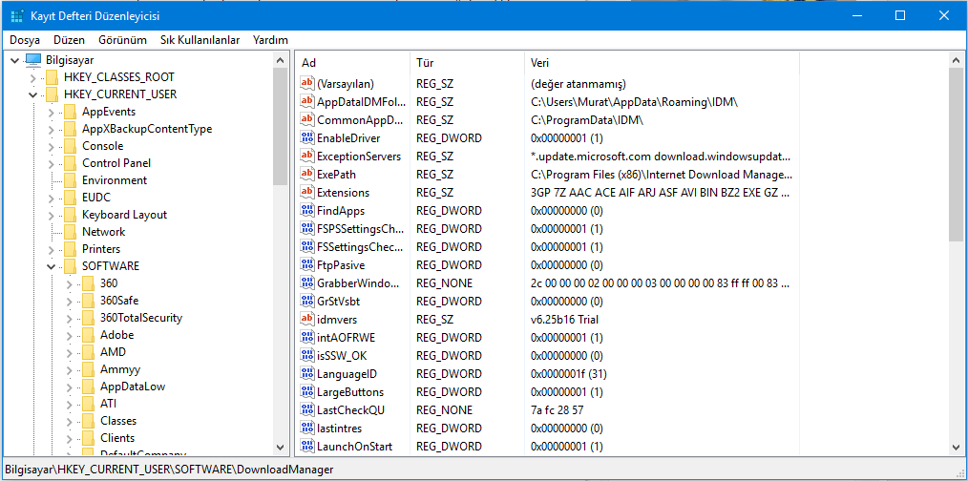Screen dimensions: 968x481
Task: Click the string icon of (Varsayılan) value
Action: (306, 83)
